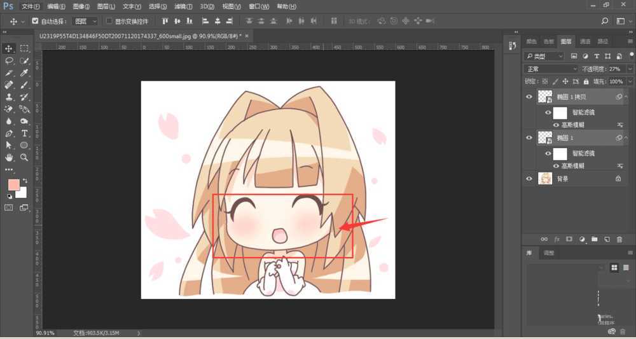Toggle the 自动选择 checkbox
Screen dimensions: 636x339
35,21
